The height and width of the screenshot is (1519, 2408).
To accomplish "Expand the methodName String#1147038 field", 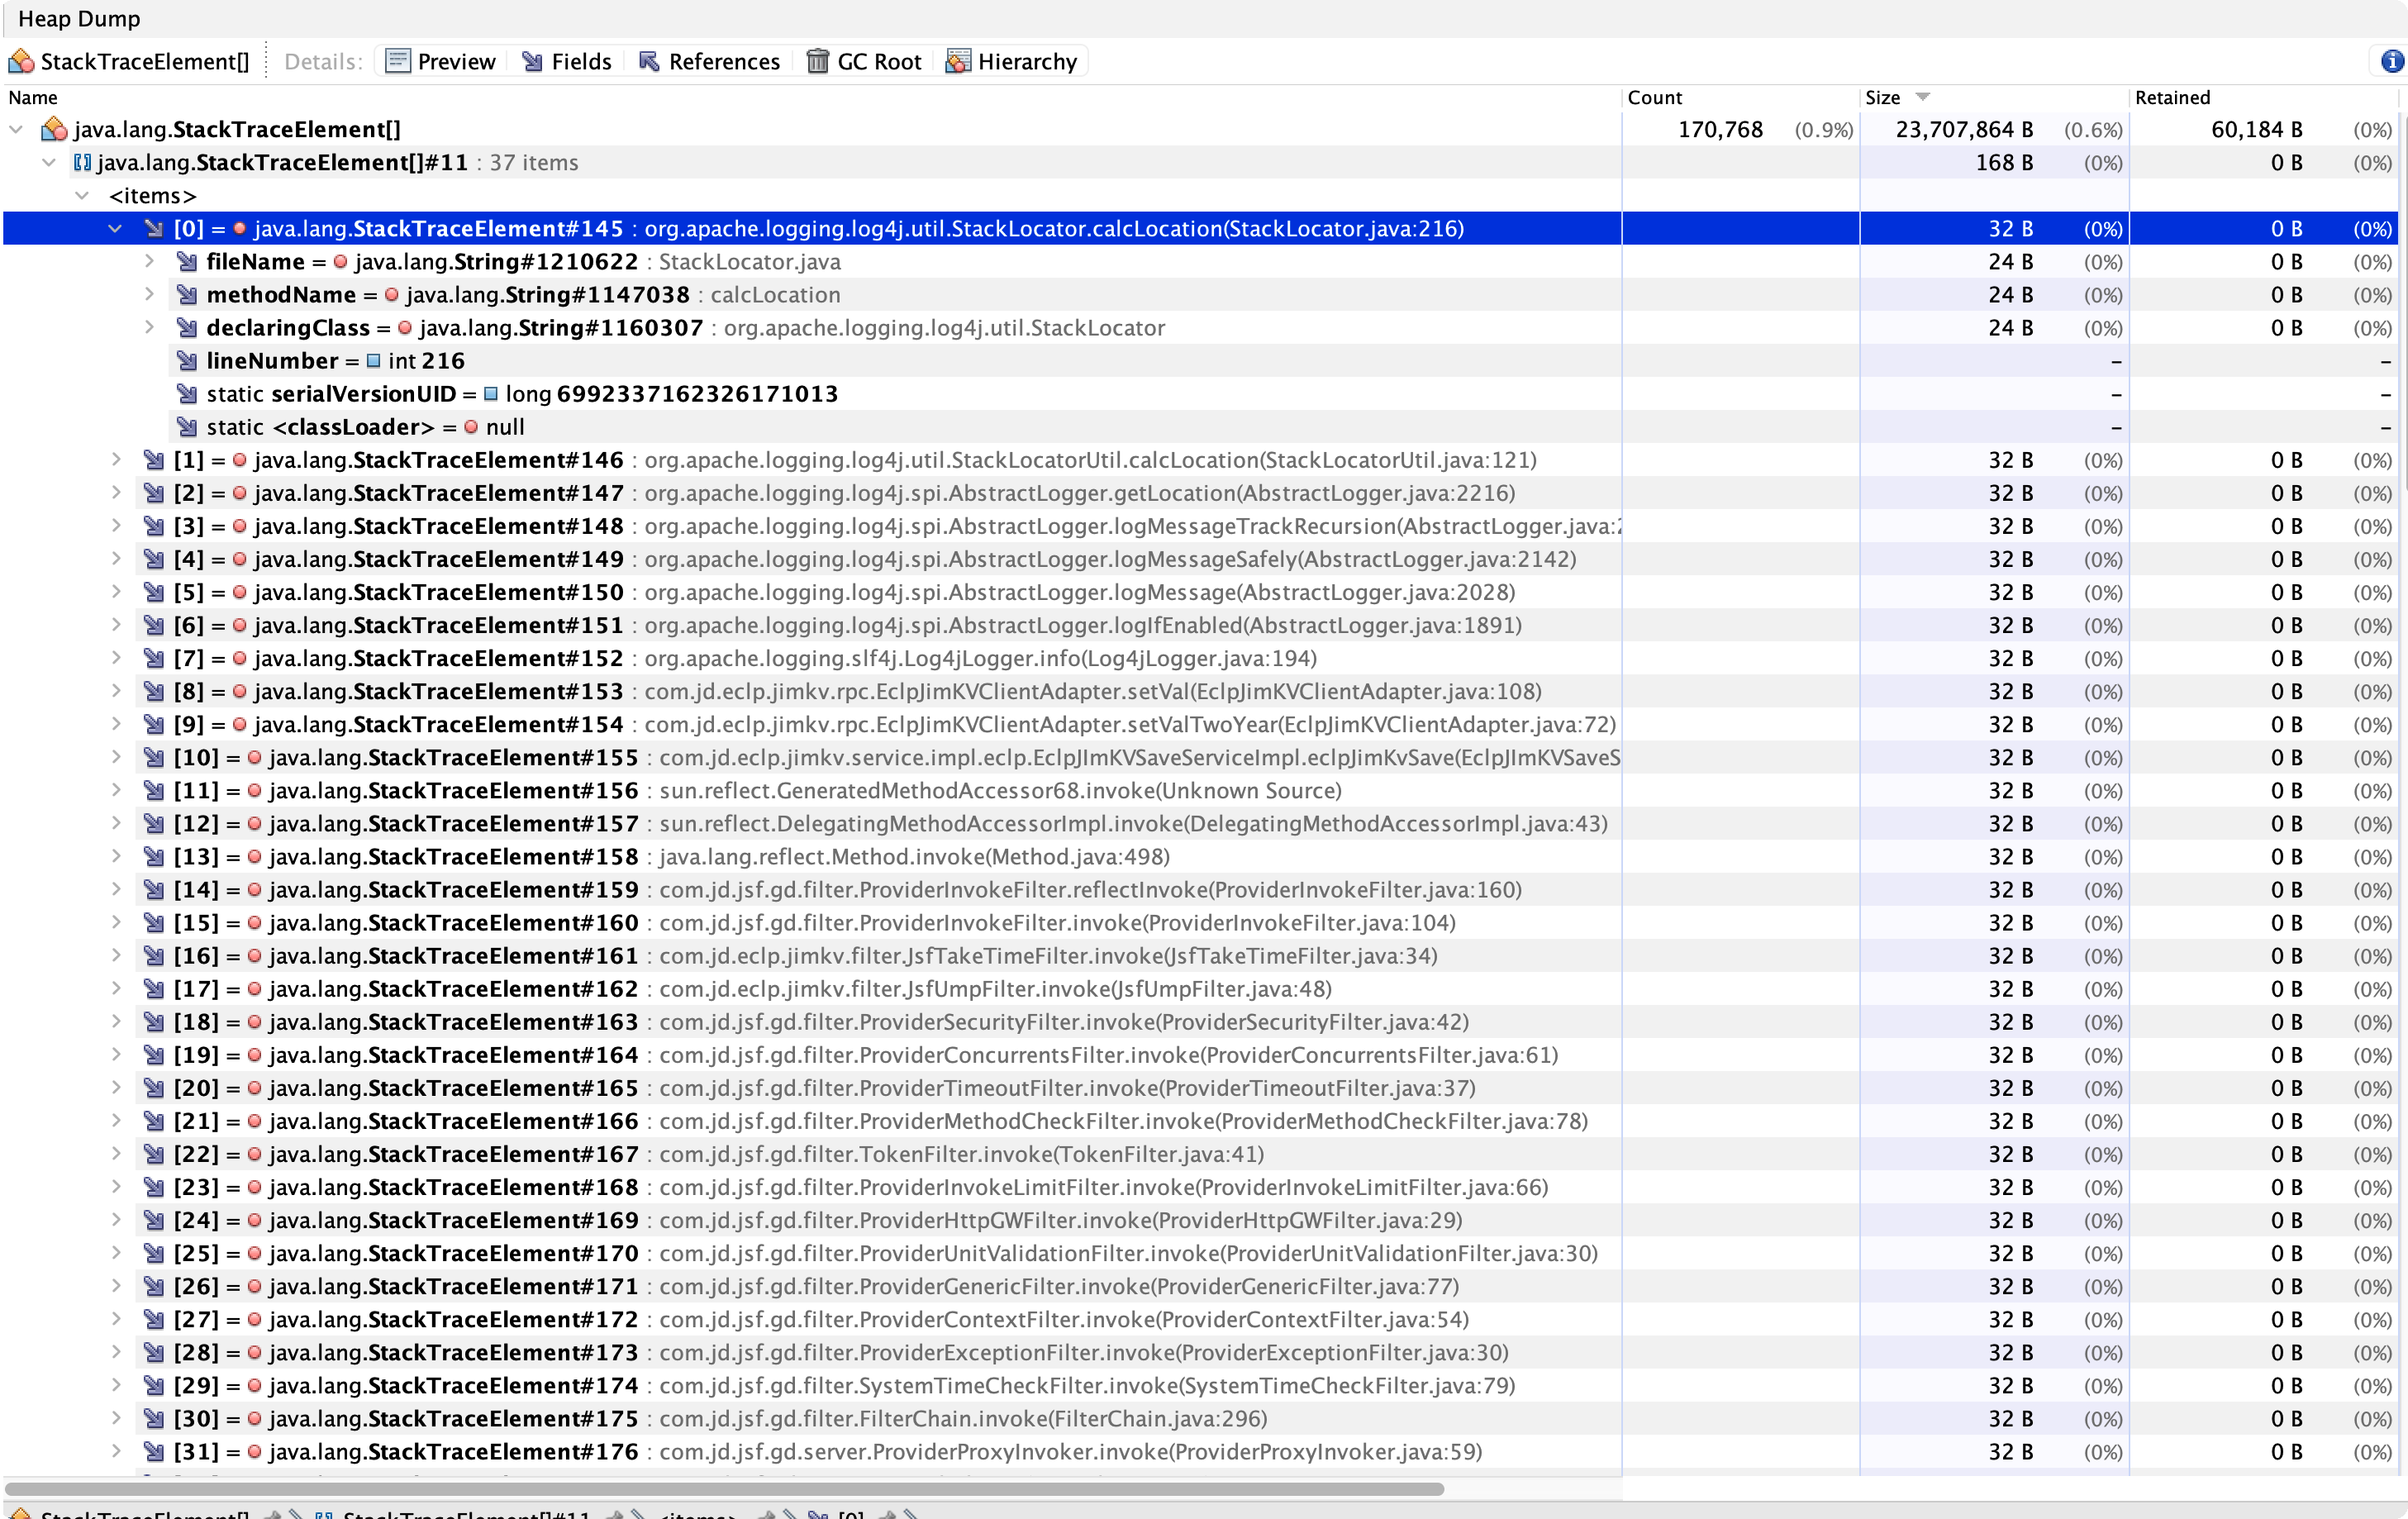I will pos(149,295).
